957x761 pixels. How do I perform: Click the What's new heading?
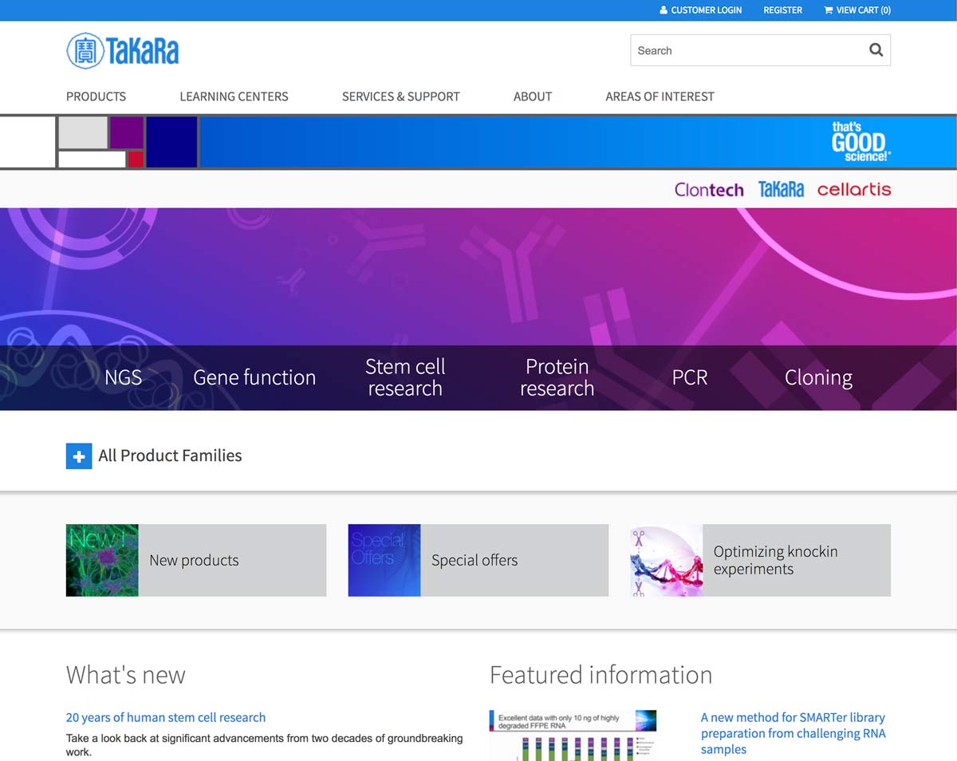click(x=126, y=675)
